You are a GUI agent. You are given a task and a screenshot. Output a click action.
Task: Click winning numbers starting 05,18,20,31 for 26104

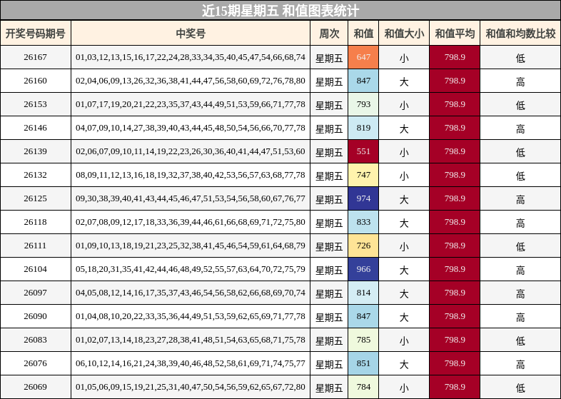pos(191,270)
